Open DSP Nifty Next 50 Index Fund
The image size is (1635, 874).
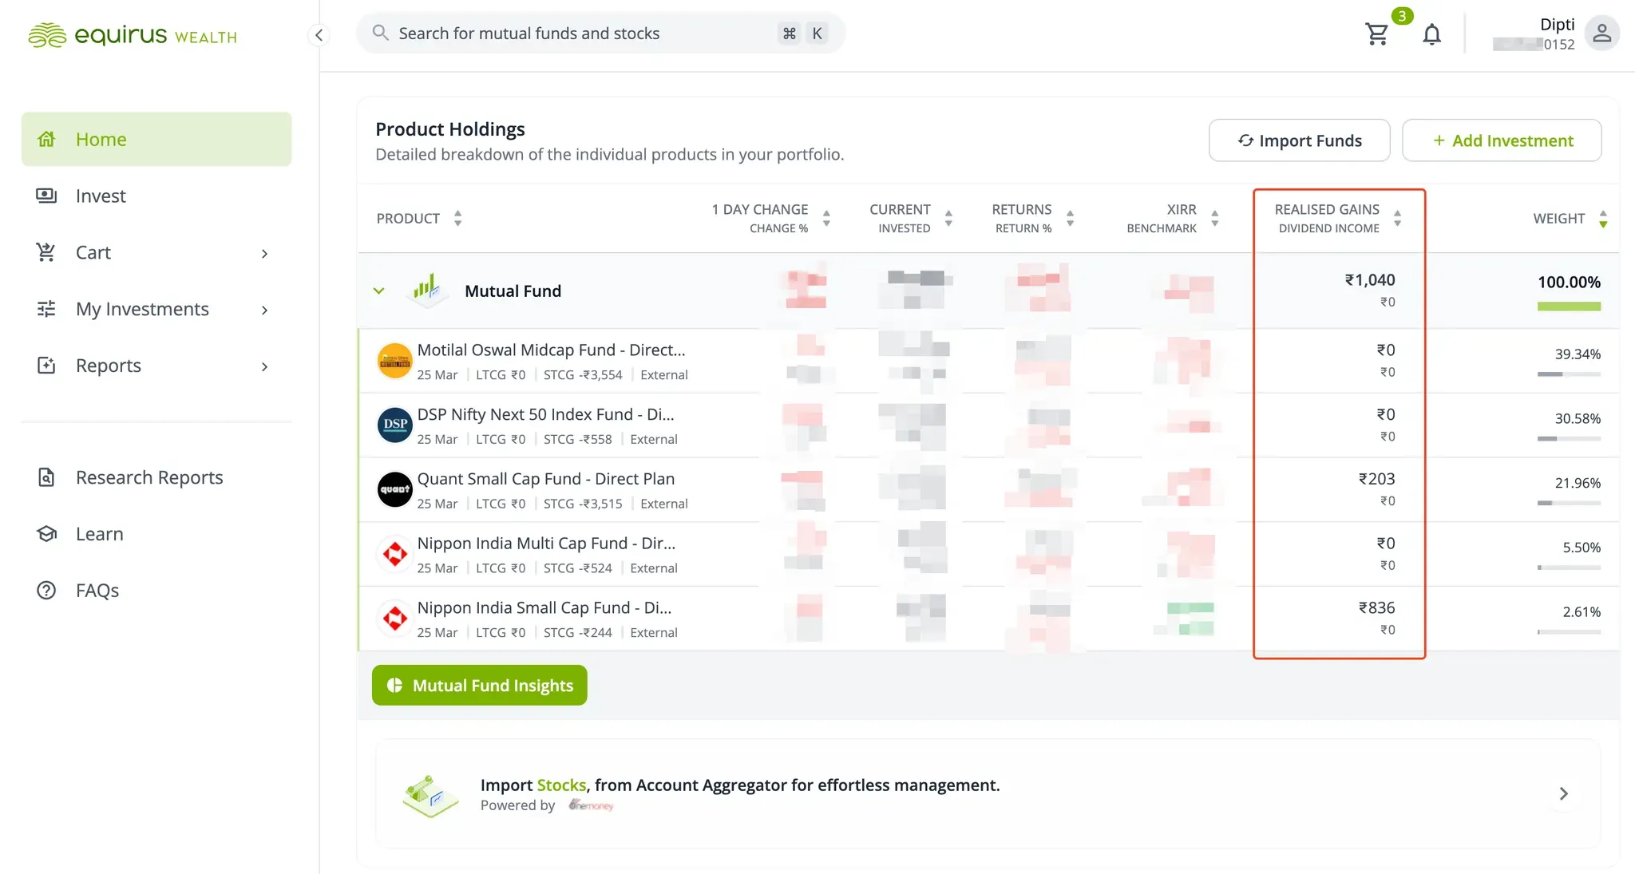[545, 414]
